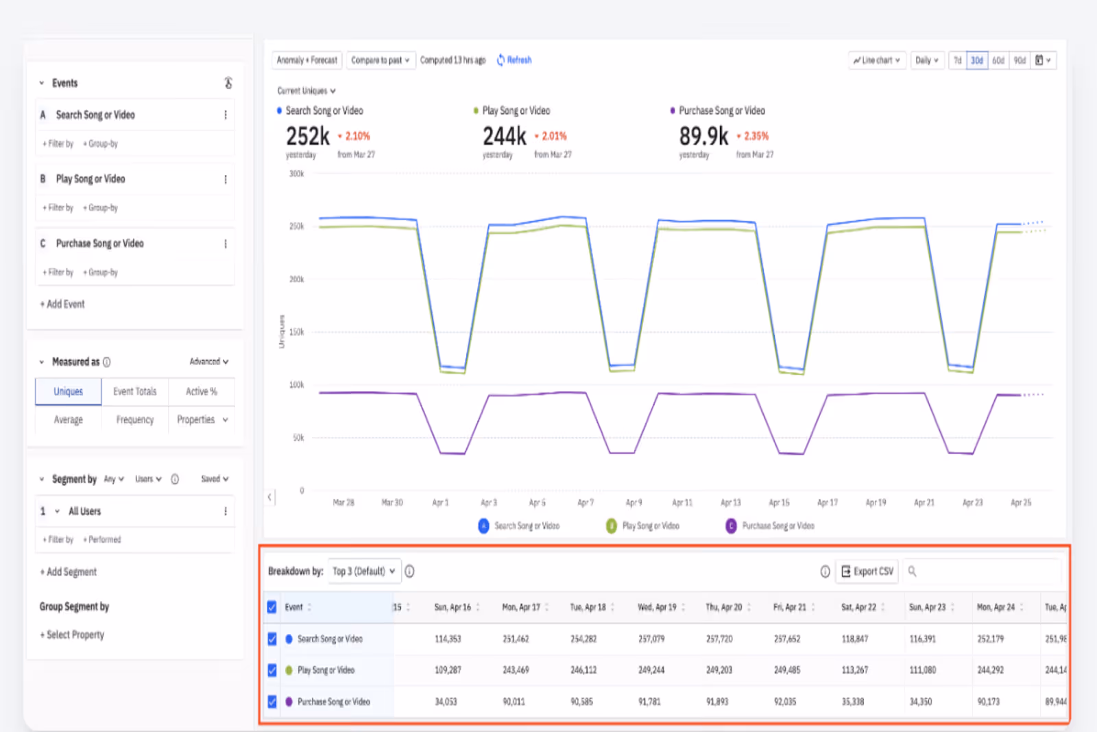Collapse the chart panel with left arrow handle

coord(269,497)
